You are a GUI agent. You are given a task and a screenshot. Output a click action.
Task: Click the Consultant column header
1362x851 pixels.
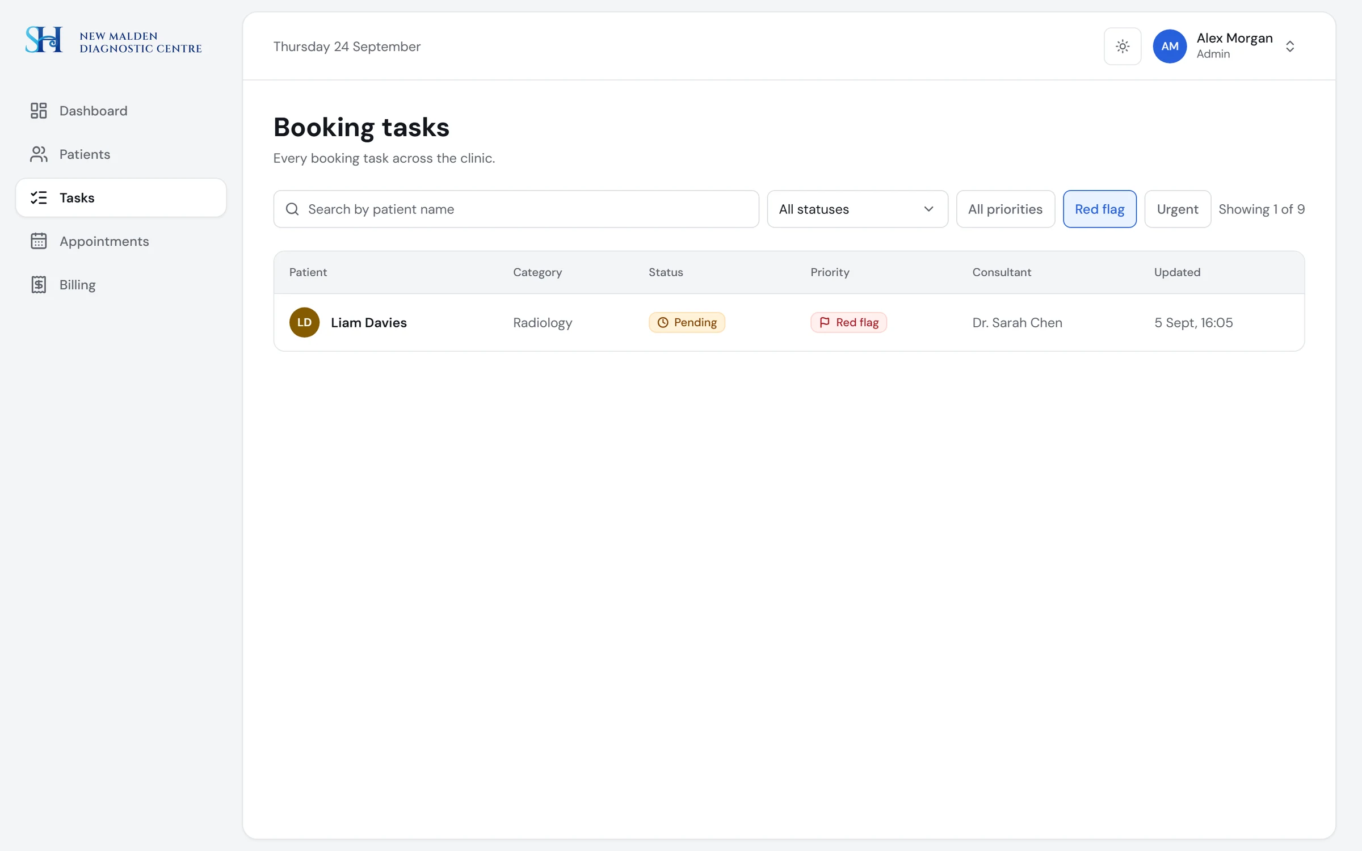pyautogui.click(x=1002, y=272)
